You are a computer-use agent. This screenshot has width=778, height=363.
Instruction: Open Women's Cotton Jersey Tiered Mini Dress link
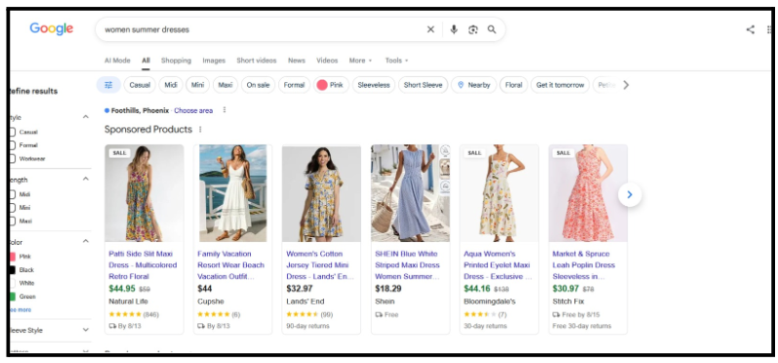click(320, 264)
